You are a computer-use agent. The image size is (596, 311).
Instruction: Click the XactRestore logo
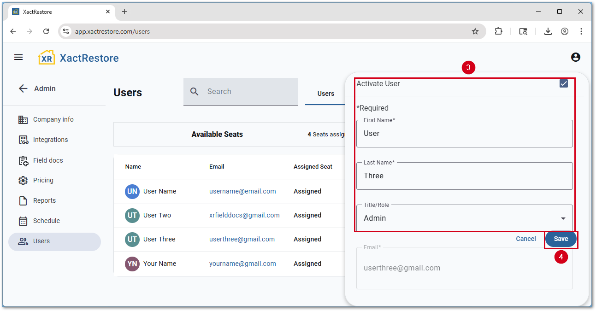[78, 58]
